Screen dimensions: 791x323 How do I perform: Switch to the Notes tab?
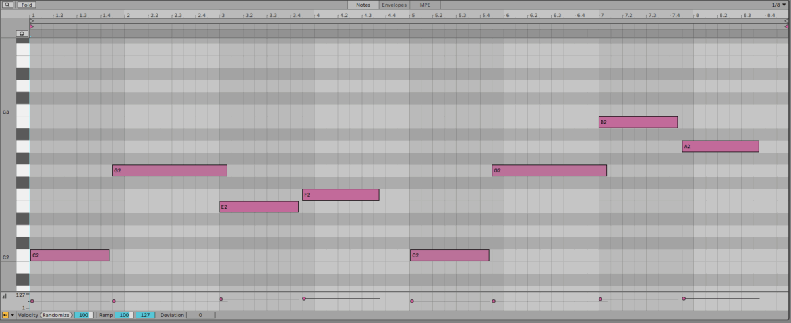(x=363, y=4)
